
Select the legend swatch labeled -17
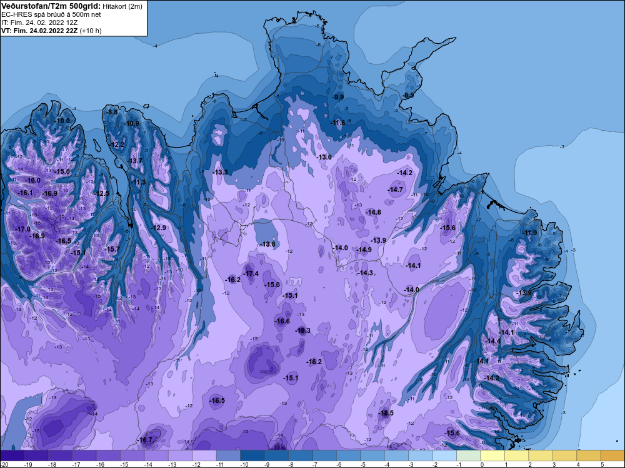[x=84, y=455]
